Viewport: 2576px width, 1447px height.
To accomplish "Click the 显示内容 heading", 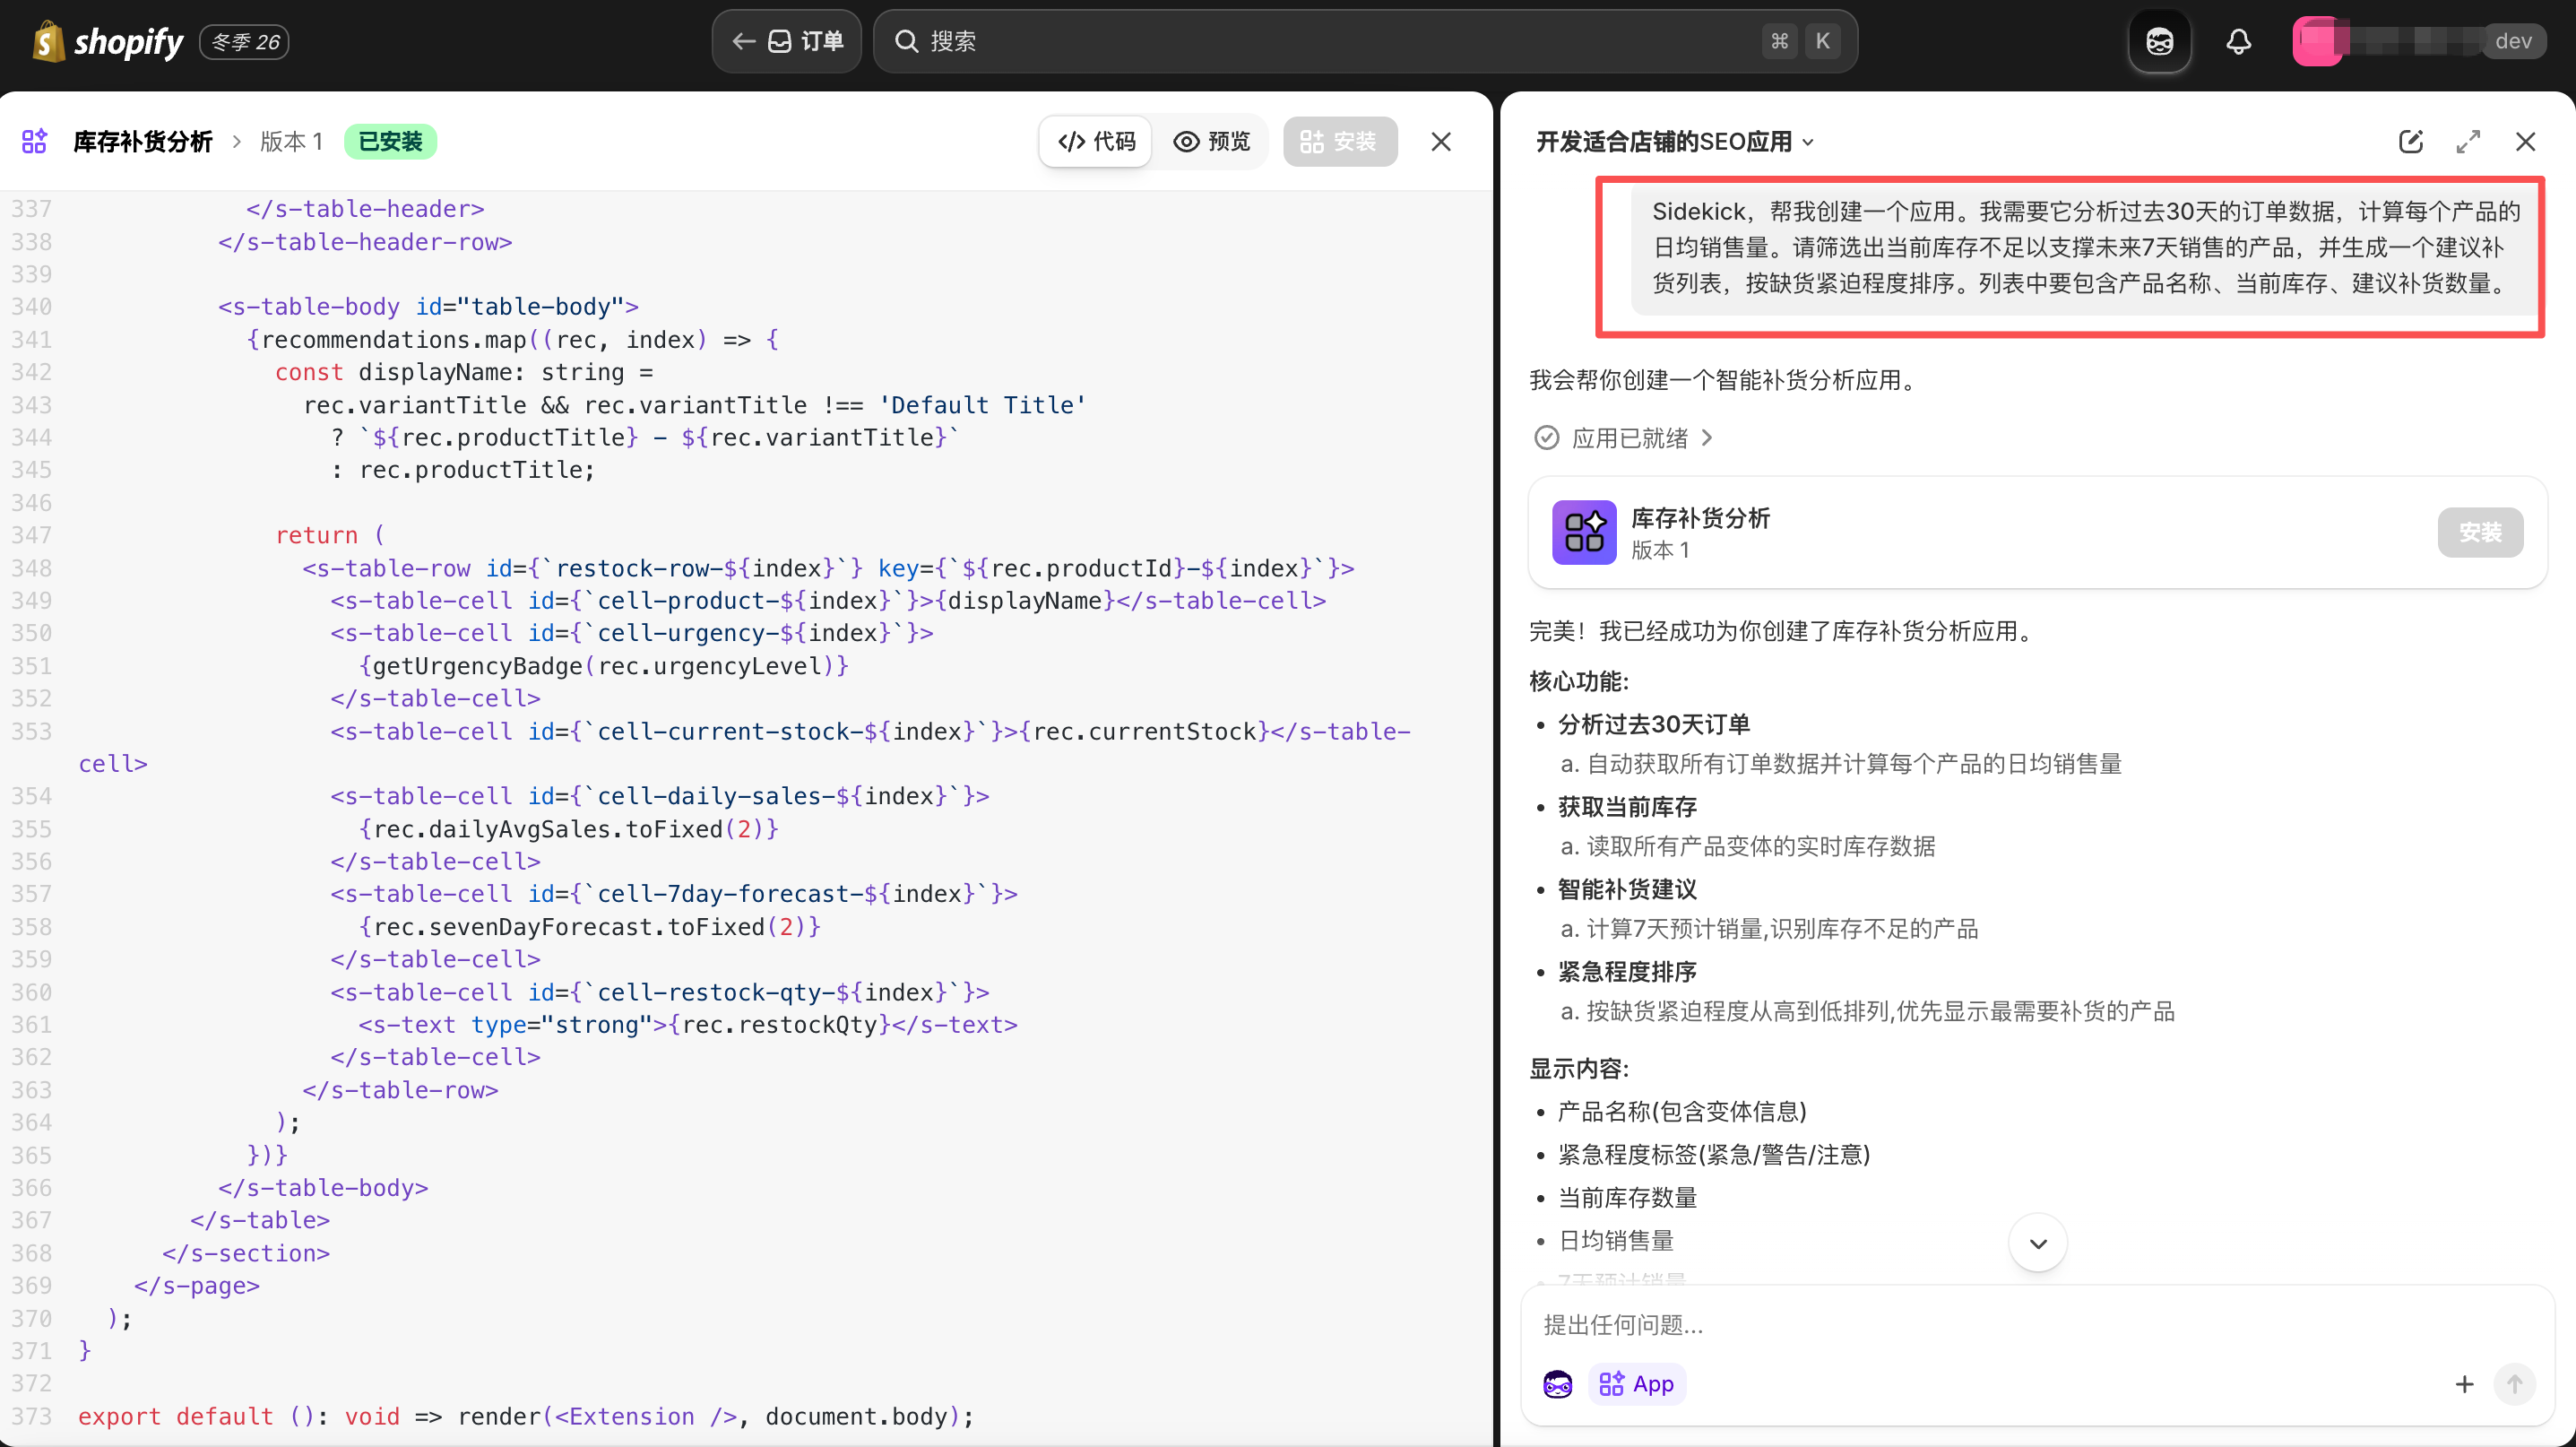I will [x=1579, y=1067].
